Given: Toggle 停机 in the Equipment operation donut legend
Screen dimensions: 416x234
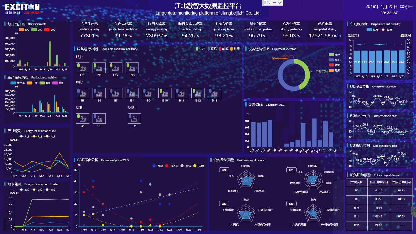Looking at the screenshot, I should point(334,60).
